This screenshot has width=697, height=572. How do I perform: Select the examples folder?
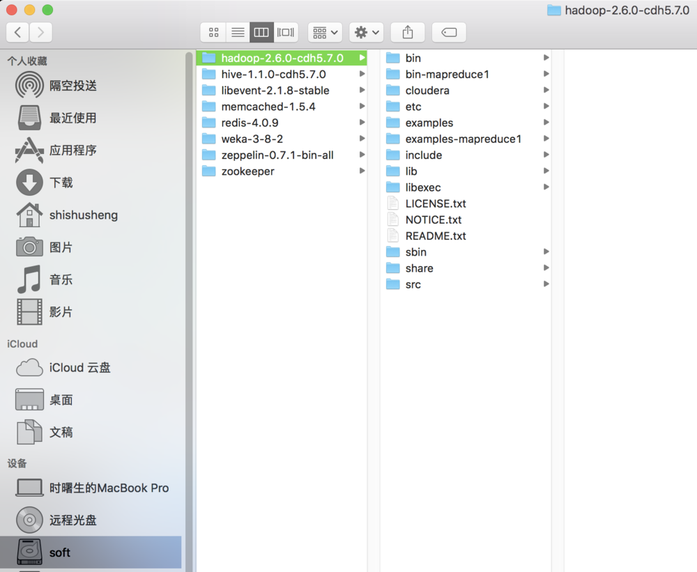point(466,123)
